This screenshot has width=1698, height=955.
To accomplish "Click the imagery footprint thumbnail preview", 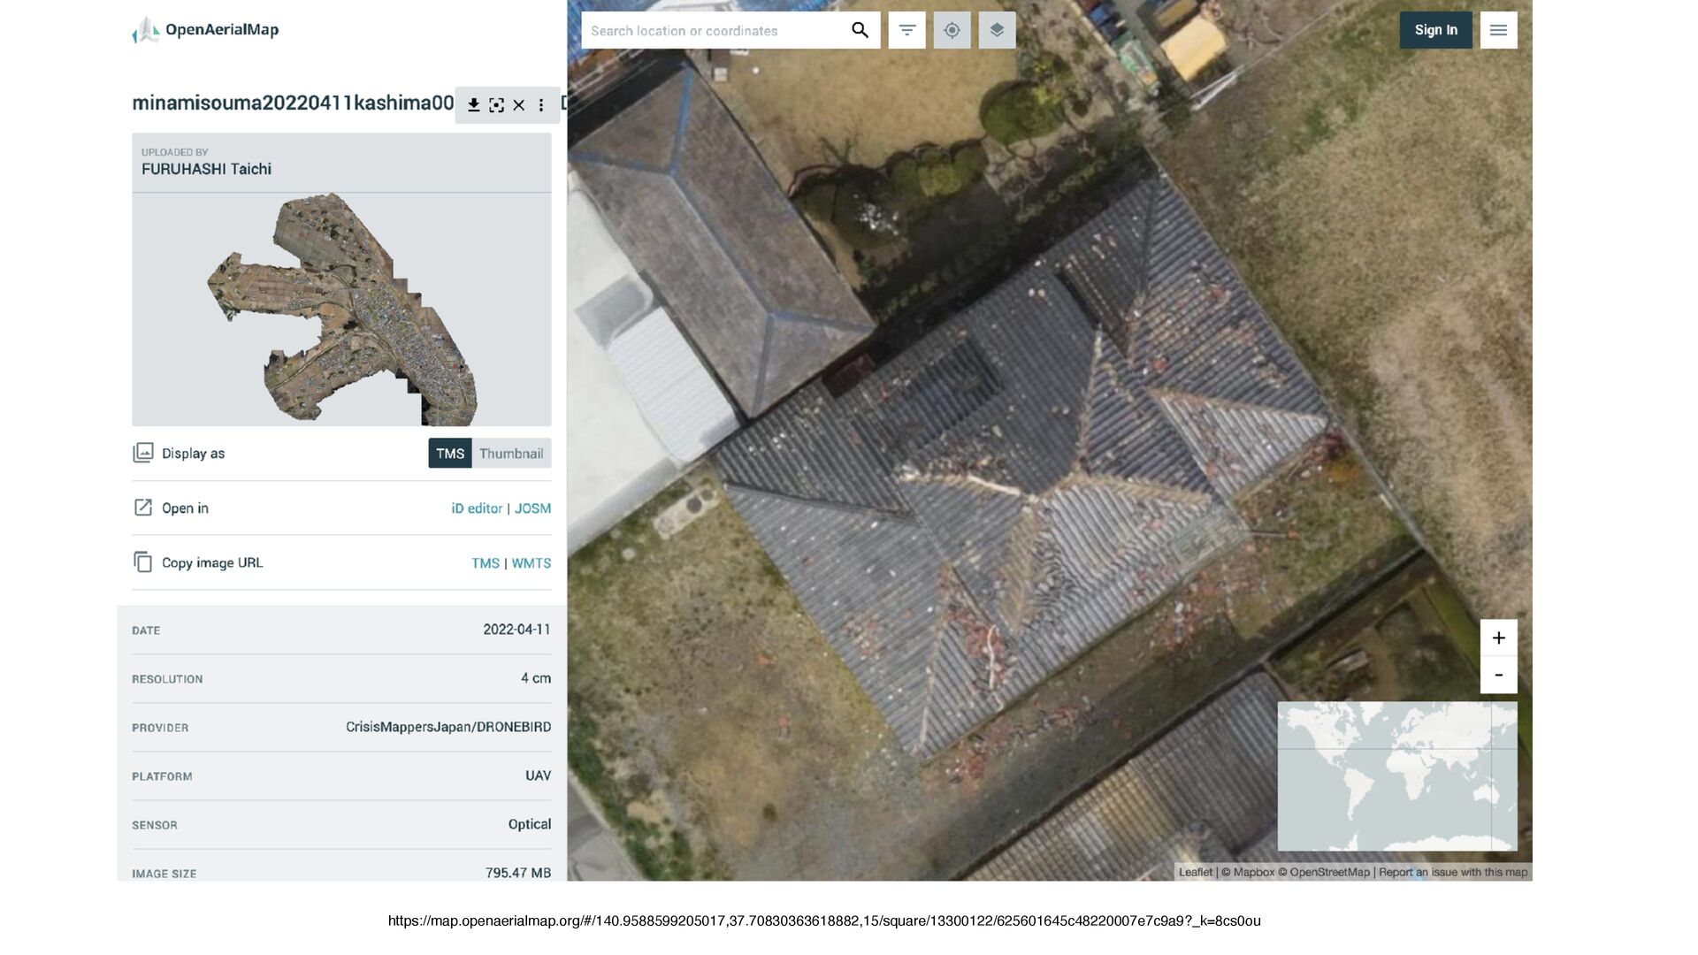I will coord(341,309).
